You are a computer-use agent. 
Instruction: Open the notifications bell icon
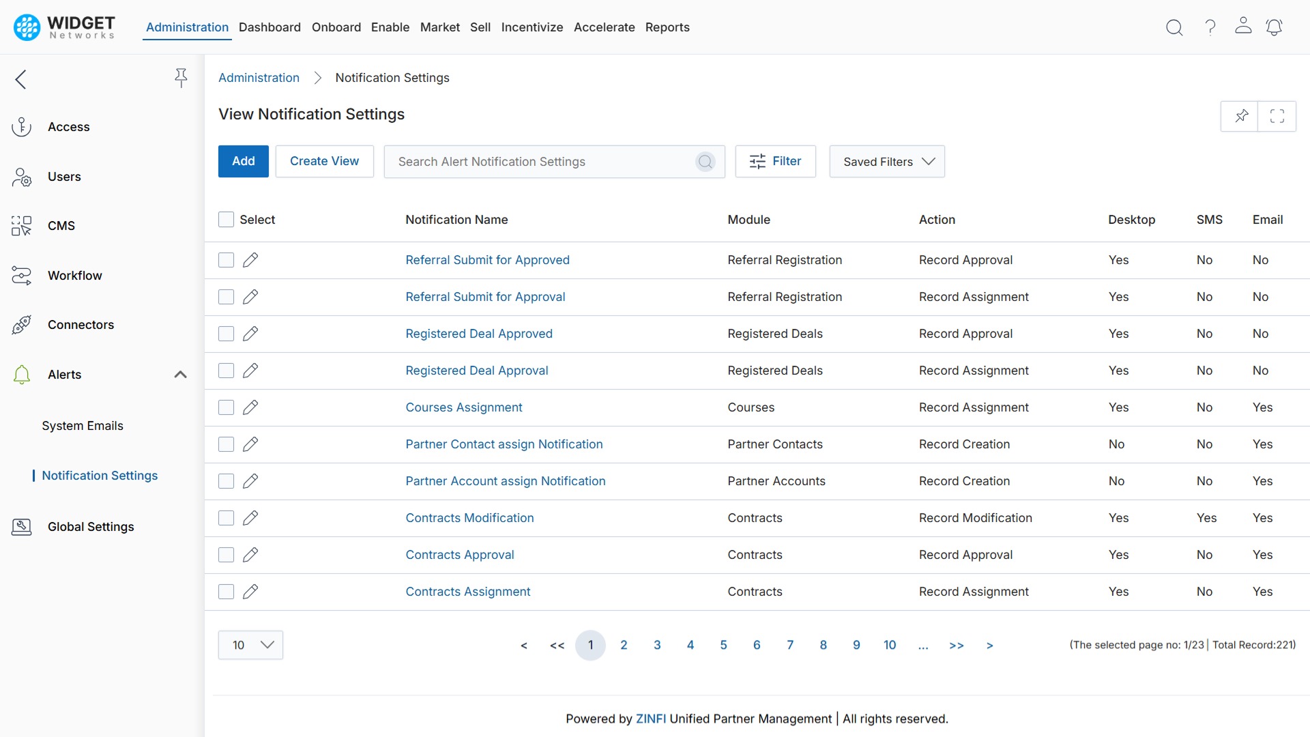[x=1275, y=27]
